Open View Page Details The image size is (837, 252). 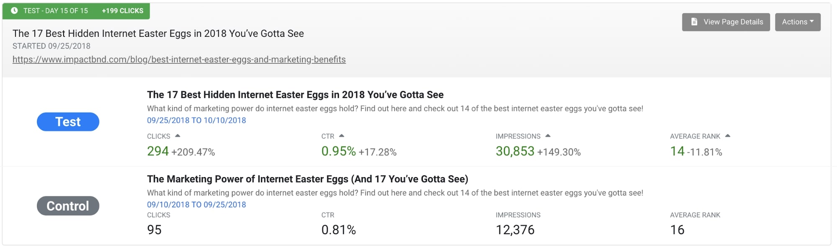726,22
